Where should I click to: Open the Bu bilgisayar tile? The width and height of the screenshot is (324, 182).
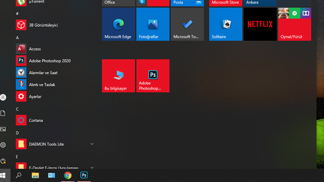pos(118,76)
